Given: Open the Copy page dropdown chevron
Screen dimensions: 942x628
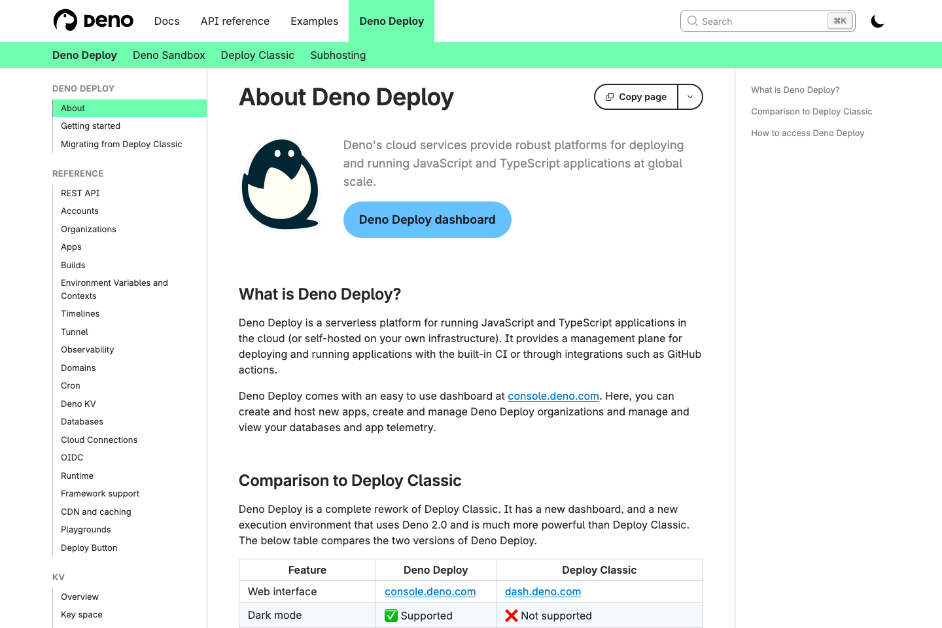Looking at the screenshot, I should point(690,96).
